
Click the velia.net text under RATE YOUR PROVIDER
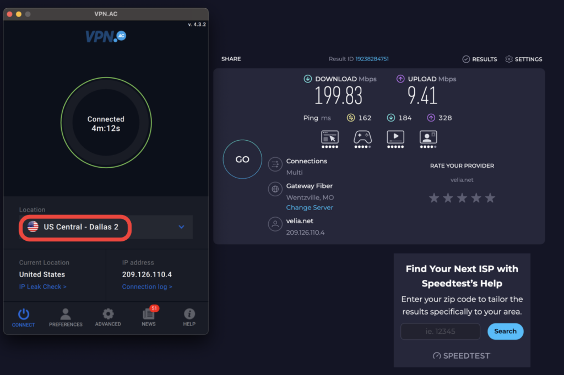(x=462, y=180)
